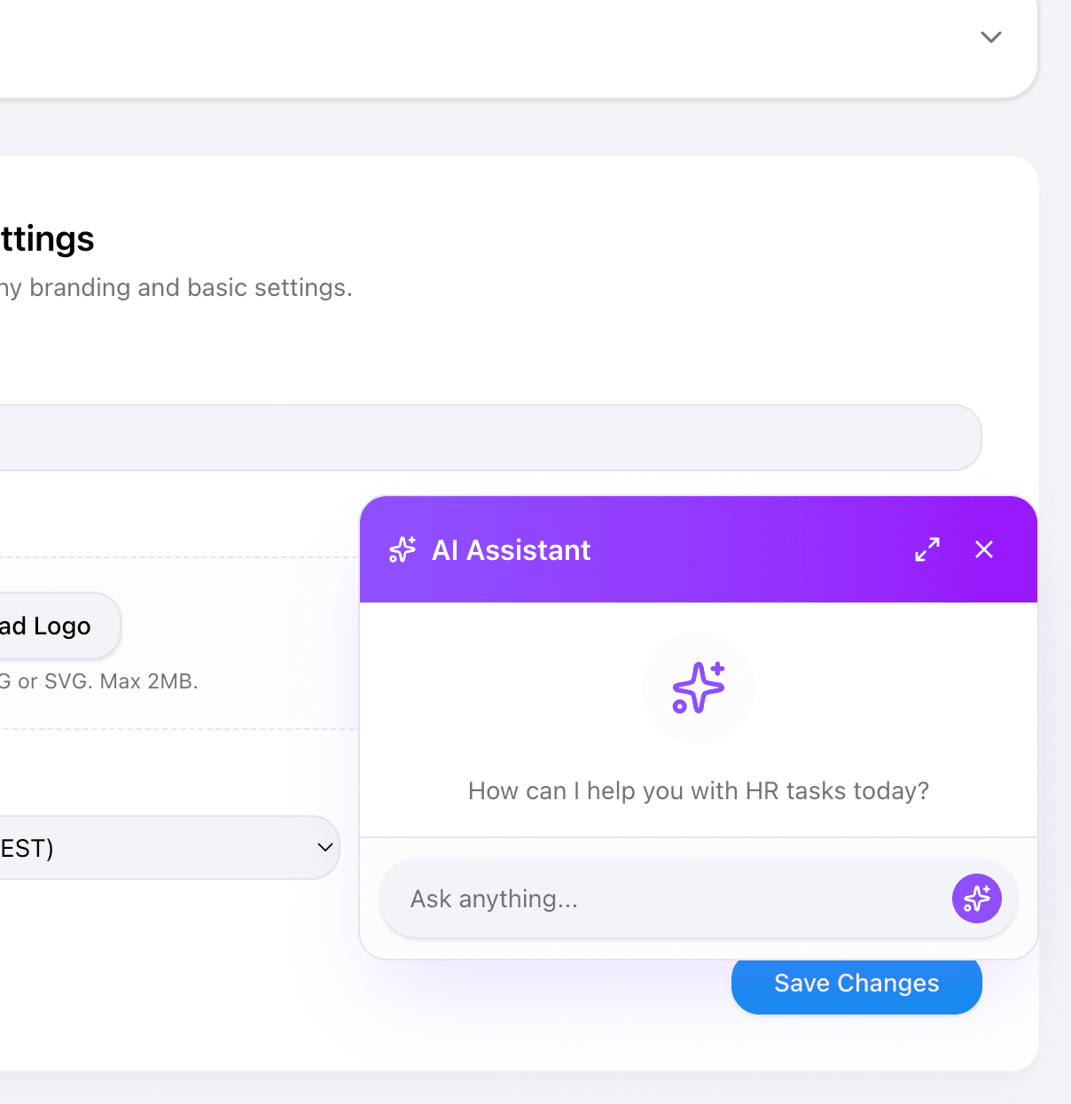Expand the collapsed dropdown at the top of the page

(990, 37)
